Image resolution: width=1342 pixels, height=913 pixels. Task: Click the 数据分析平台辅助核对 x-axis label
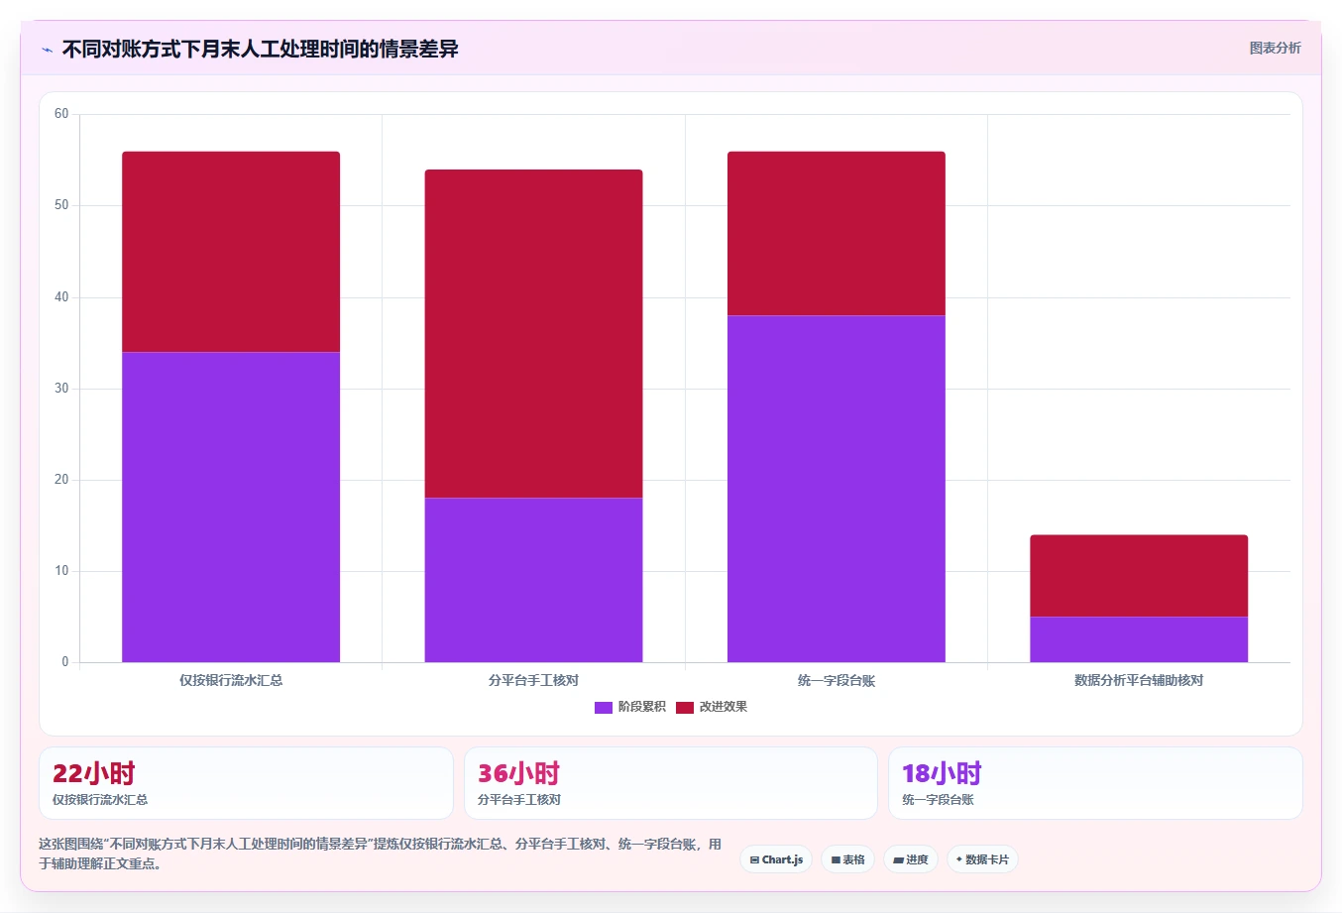click(1139, 680)
